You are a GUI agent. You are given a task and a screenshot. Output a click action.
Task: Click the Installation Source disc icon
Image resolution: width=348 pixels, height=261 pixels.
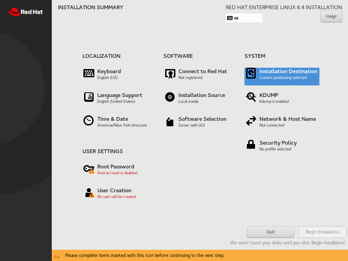click(170, 97)
